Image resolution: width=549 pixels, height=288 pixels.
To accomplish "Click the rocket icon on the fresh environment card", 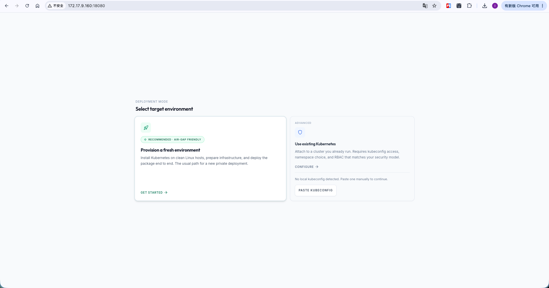I will pyautogui.click(x=146, y=128).
